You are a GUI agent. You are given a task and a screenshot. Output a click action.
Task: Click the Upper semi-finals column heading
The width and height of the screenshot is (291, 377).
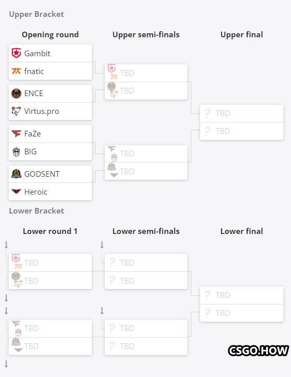pos(146,35)
